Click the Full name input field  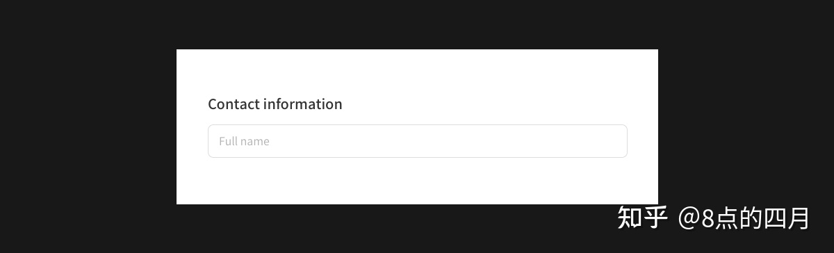click(417, 141)
